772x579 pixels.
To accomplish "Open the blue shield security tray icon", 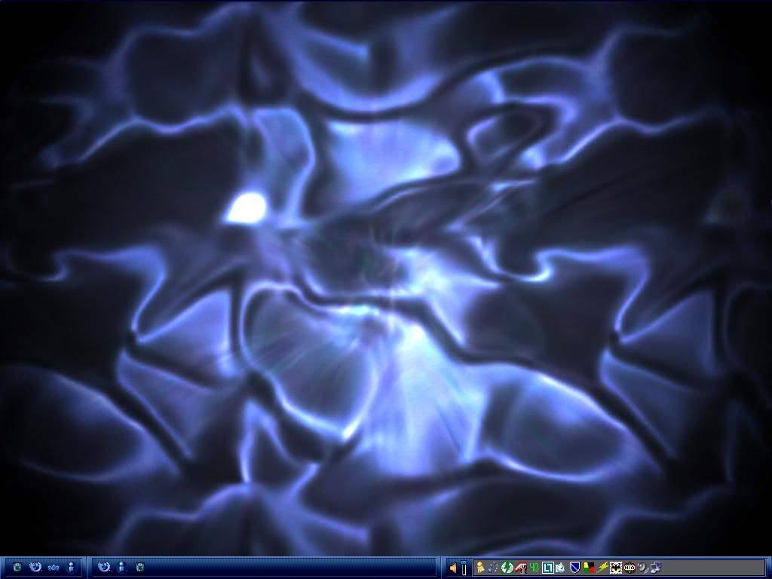I will (574, 568).
